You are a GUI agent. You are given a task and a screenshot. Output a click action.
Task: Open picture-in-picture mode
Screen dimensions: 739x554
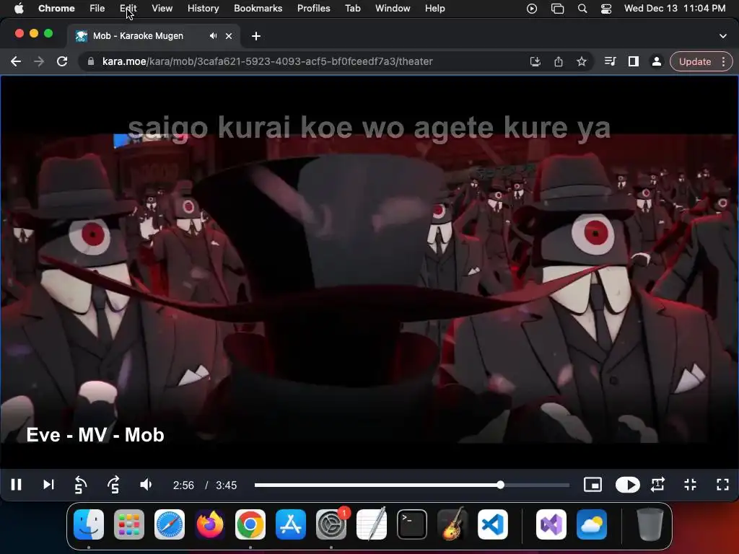point(592,485)
